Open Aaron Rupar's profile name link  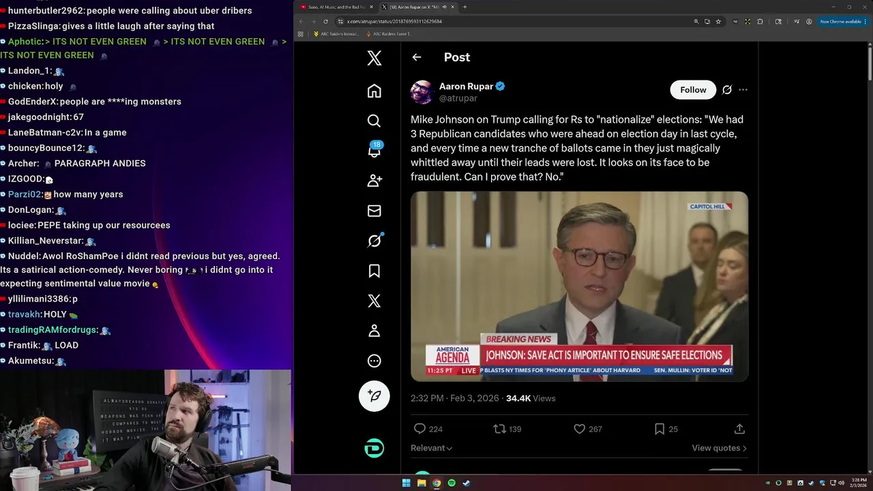pyautogui.click(x=466, y=86)
